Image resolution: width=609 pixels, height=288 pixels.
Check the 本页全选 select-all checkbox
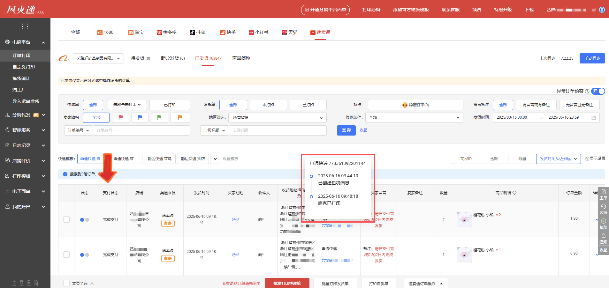(66, 283)
